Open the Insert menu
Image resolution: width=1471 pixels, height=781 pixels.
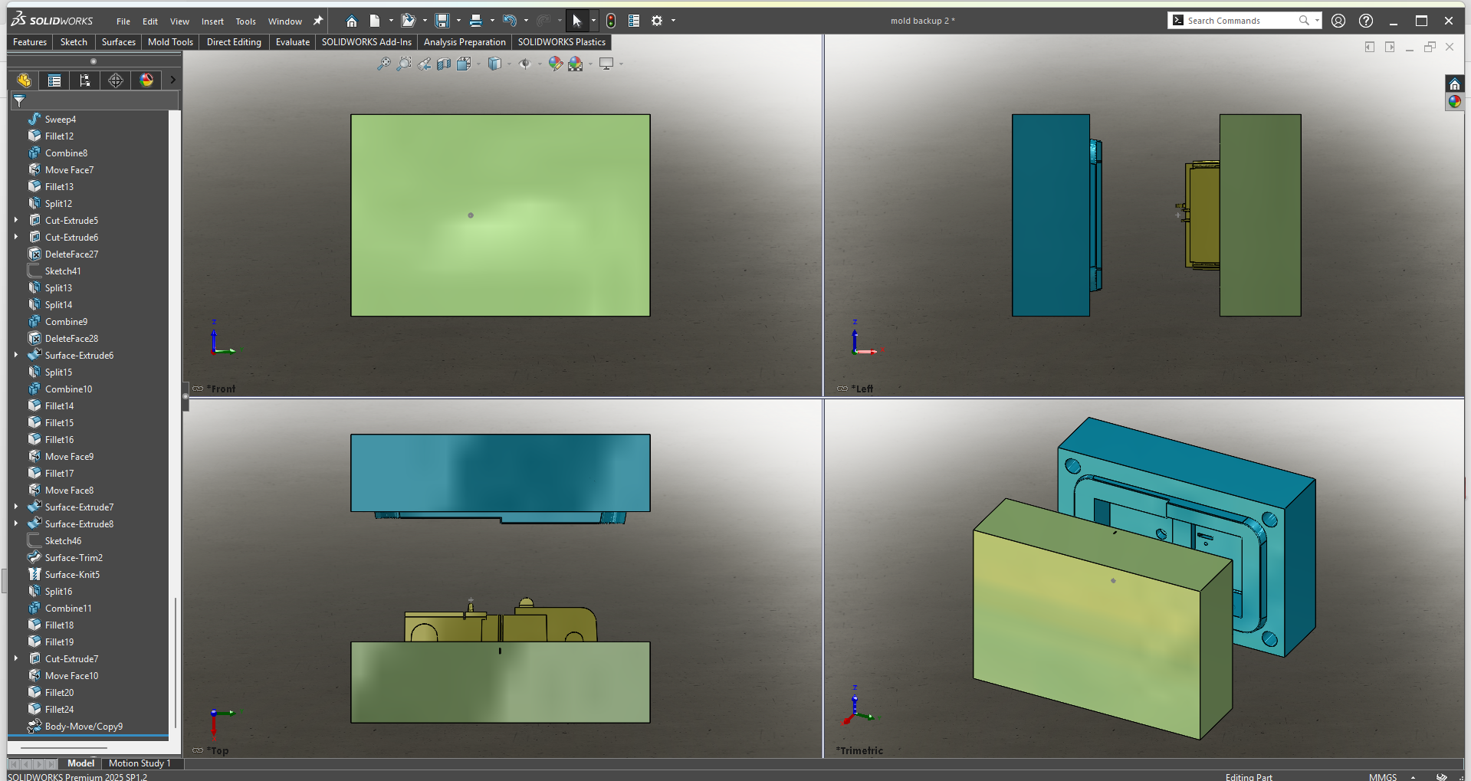click(212, 21)
